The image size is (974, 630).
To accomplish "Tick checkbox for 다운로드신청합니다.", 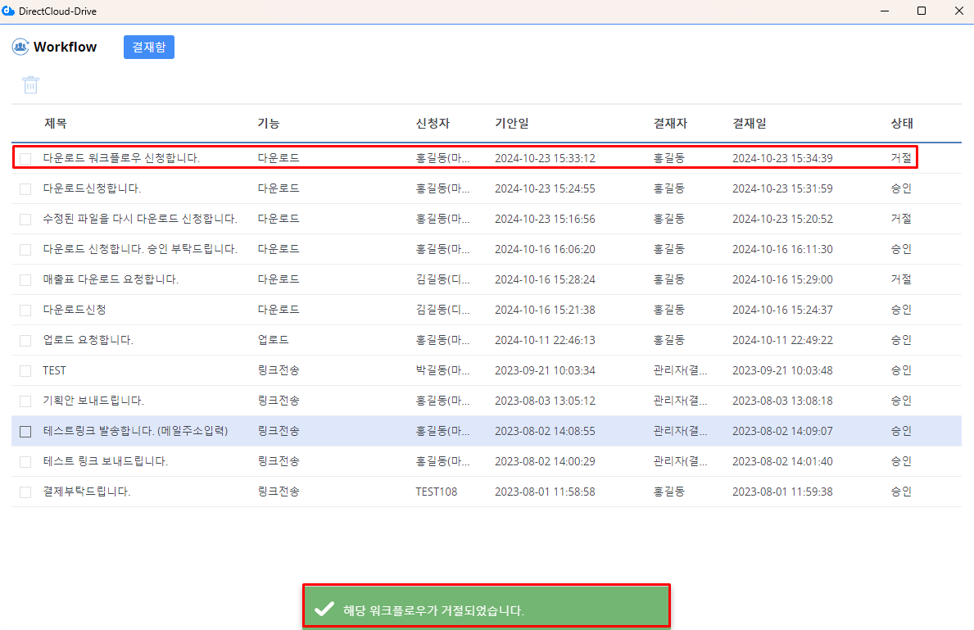I will (25, 189).
